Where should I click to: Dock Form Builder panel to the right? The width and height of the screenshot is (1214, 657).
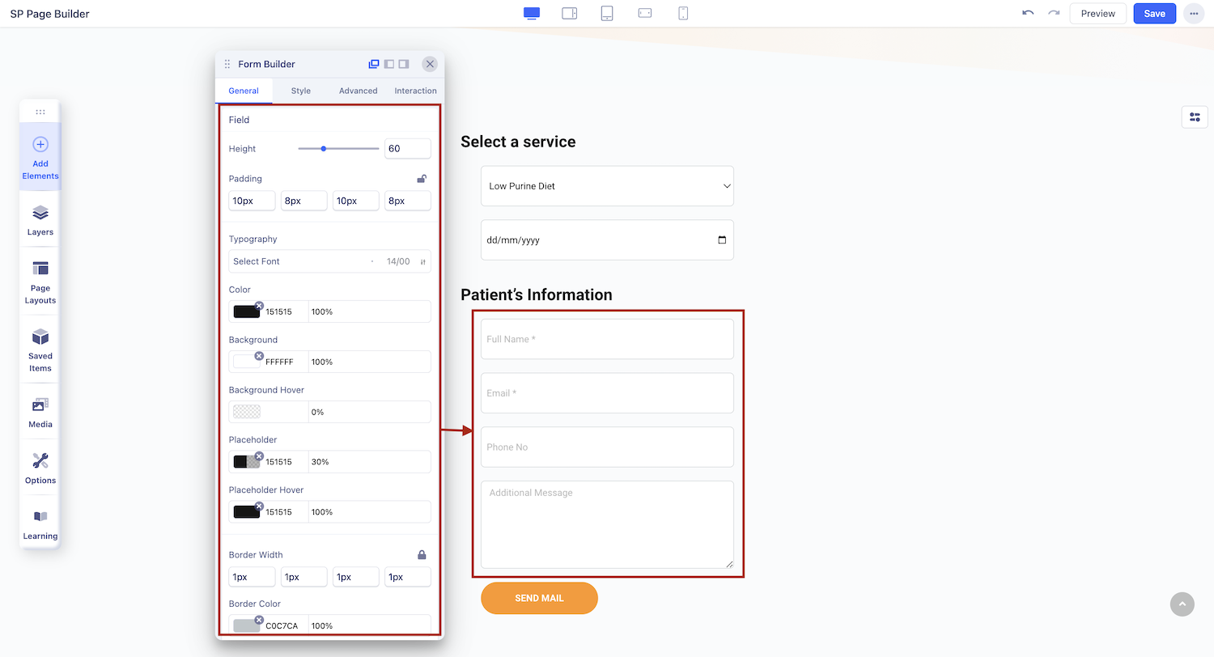tap(404, 64)
